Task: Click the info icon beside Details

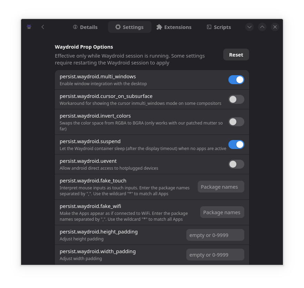Action: tap(75, 27)
